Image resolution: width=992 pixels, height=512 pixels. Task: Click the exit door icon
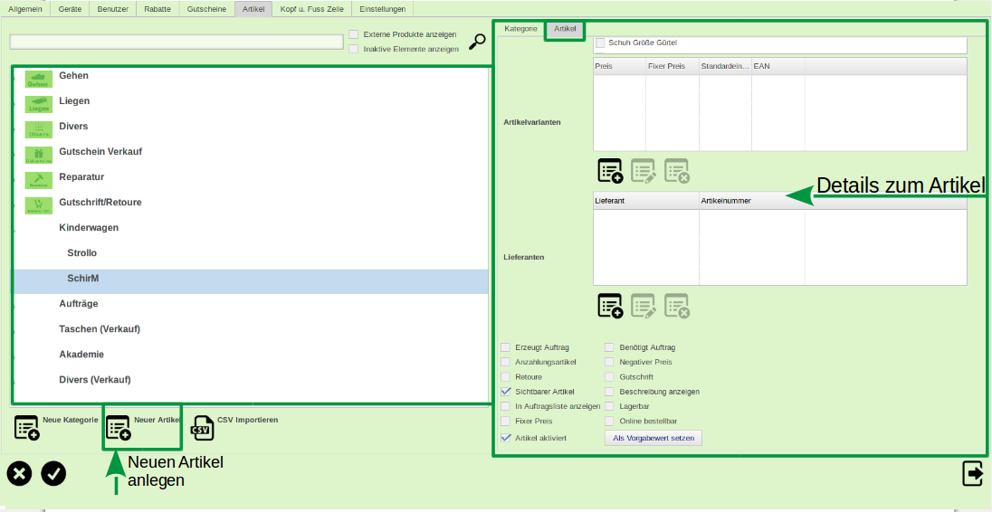(x=972, y=473)
